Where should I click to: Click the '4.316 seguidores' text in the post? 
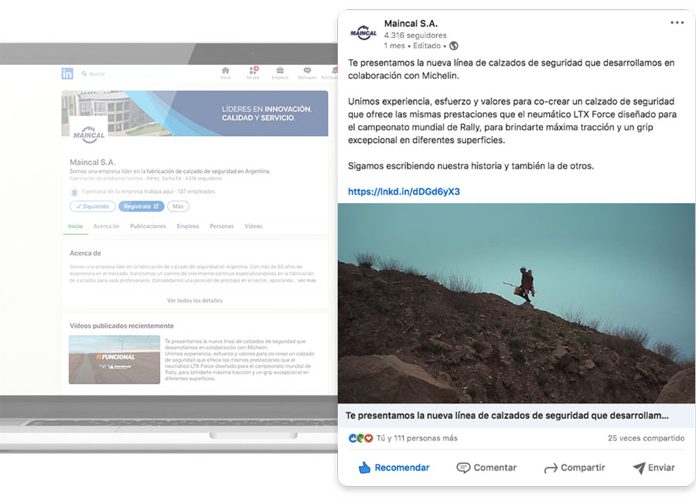pos(415,35)
